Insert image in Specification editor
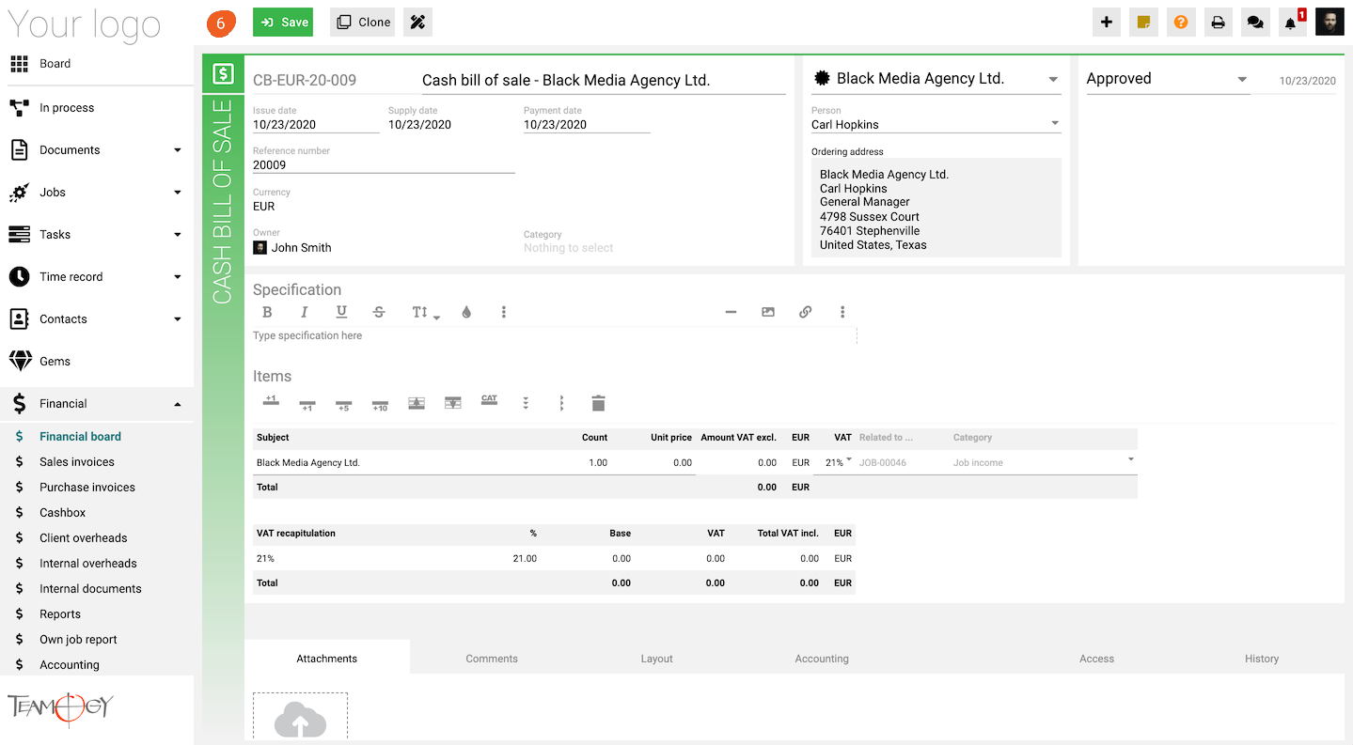This screenshot has height=745, width=1353. (768, 312)
